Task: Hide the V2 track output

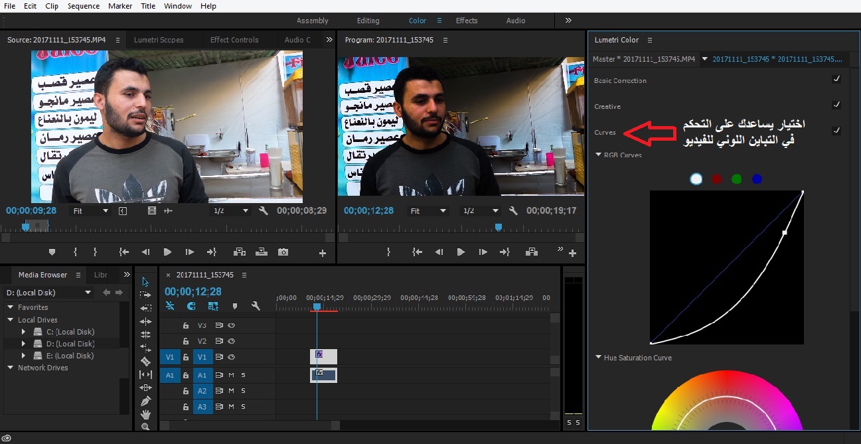Action: point(232,341)
